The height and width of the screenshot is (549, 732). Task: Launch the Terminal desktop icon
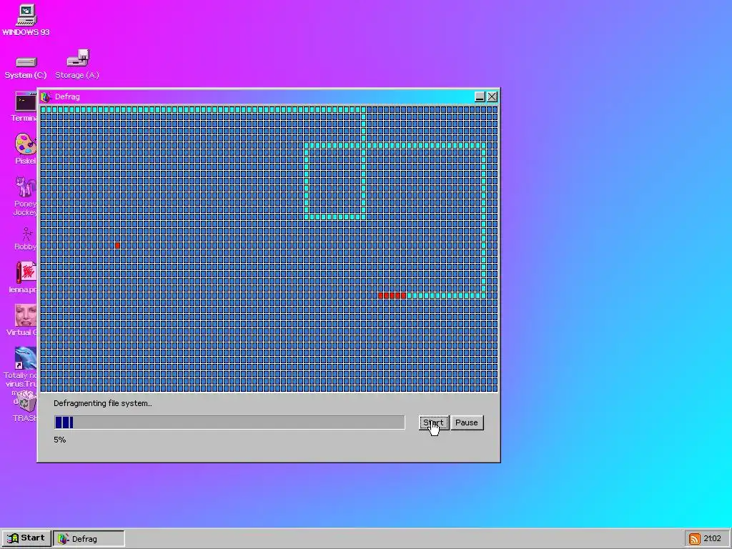[26, 106]
